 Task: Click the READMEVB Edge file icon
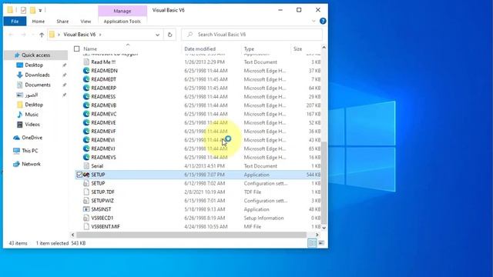(86, 105)
